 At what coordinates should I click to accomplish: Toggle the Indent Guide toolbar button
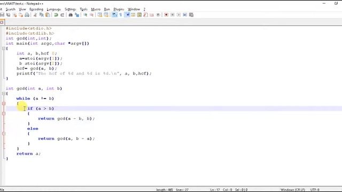[x=127, y=15]
